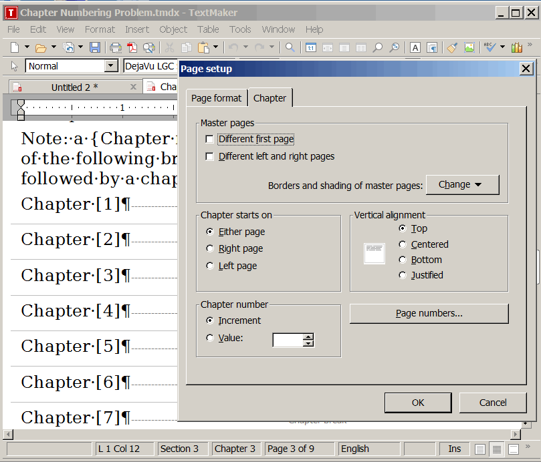541x462 pixels.
Task: Click the PDF export icon
Action: tap(132, 47)
